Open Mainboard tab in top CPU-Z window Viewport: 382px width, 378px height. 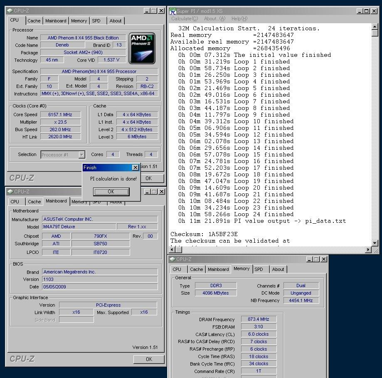[56, 21]
